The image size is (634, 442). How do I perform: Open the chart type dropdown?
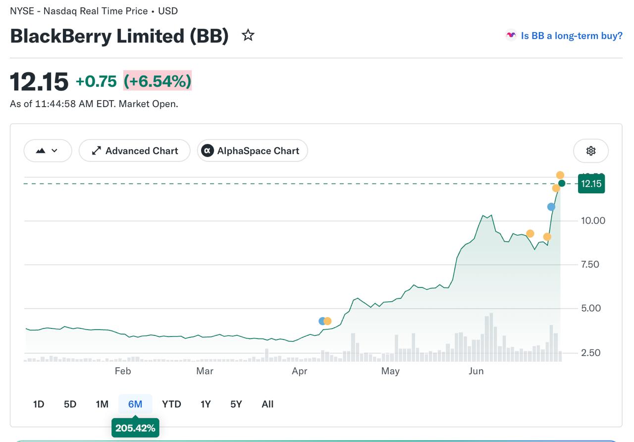(x=48, y=151)
